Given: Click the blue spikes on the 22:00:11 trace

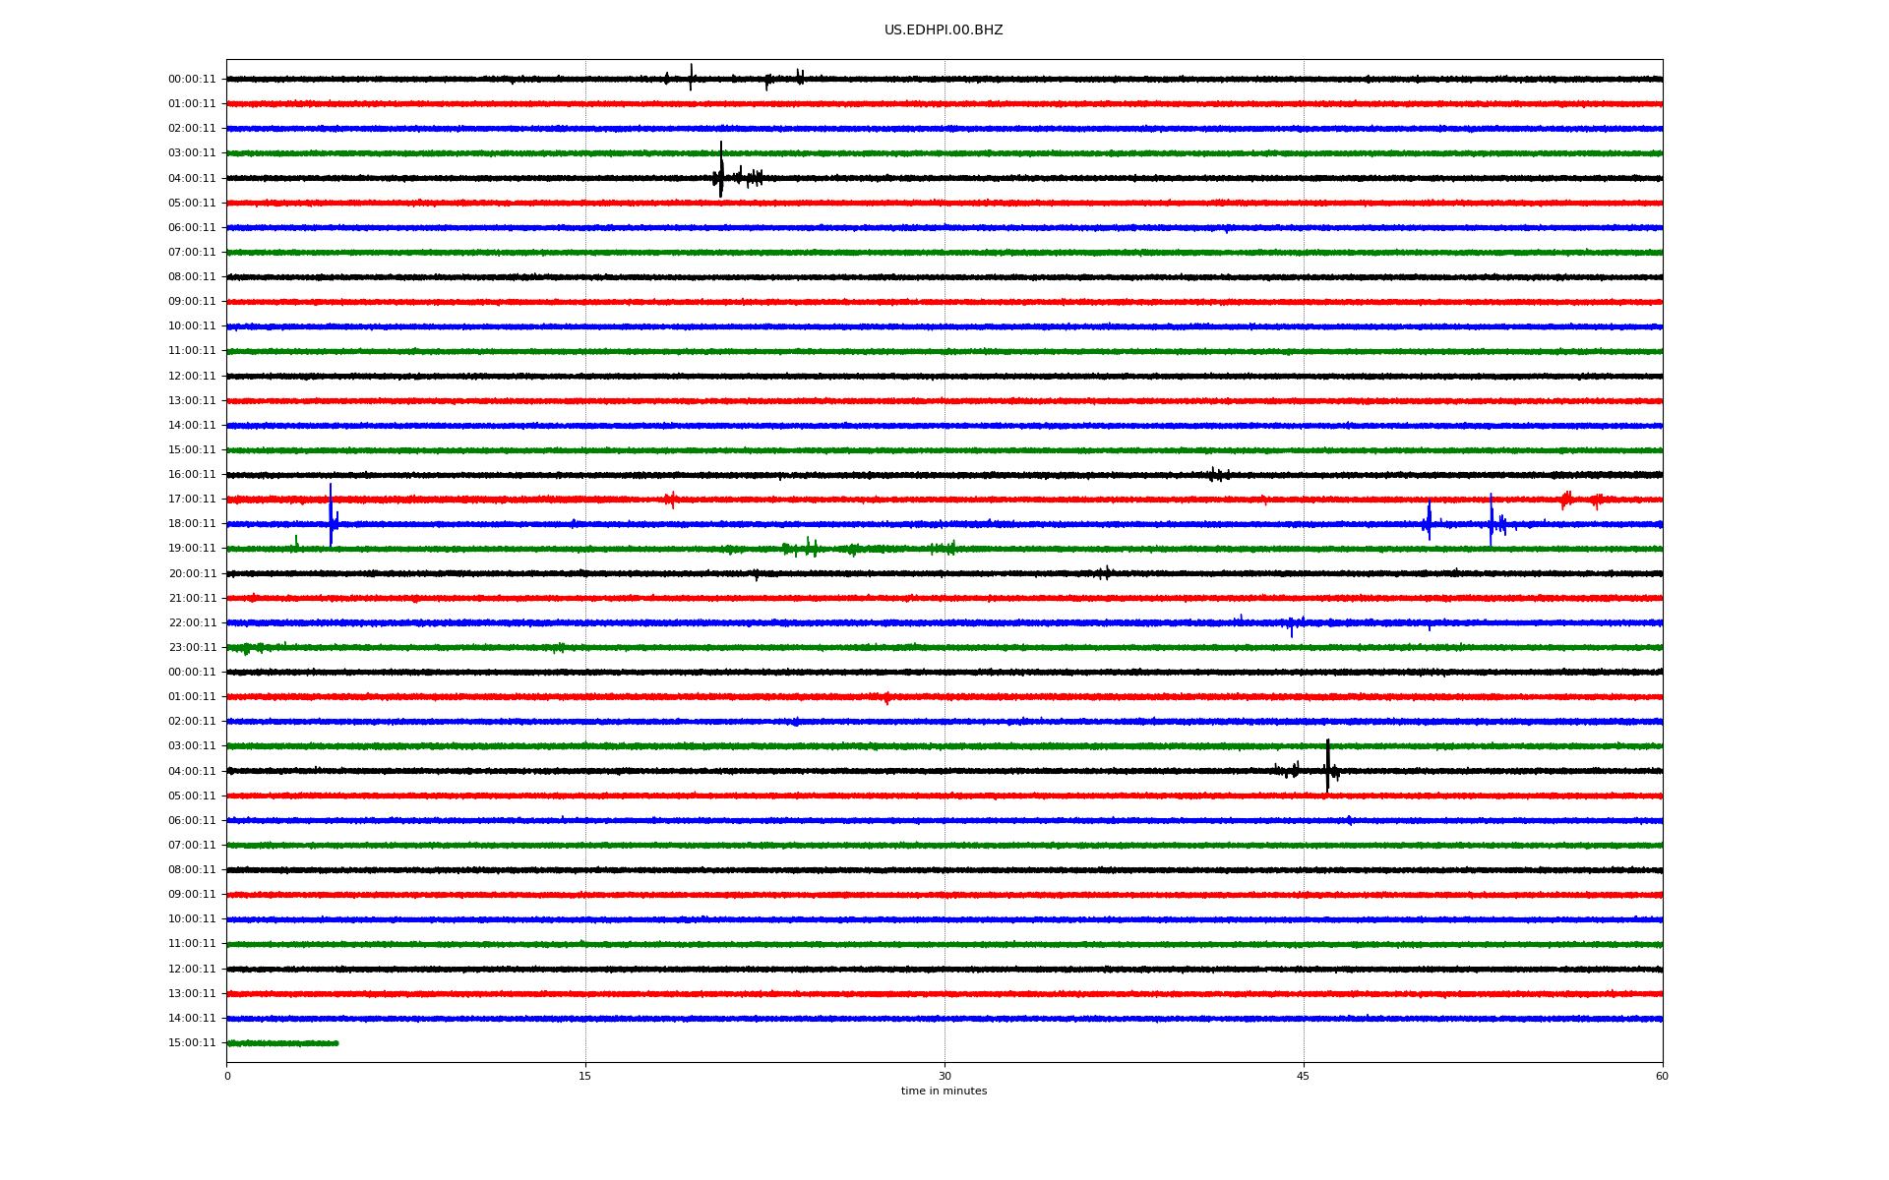Looking at the screenshot, I should click(1292, 623).
